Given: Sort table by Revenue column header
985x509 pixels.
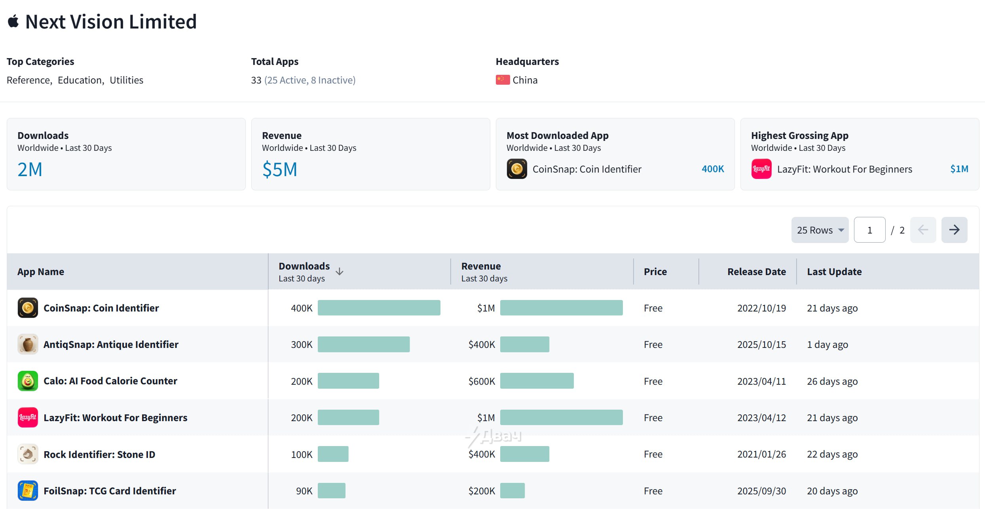Looking at the screenshot, I should pyautogui.click(x=481, y=266).
